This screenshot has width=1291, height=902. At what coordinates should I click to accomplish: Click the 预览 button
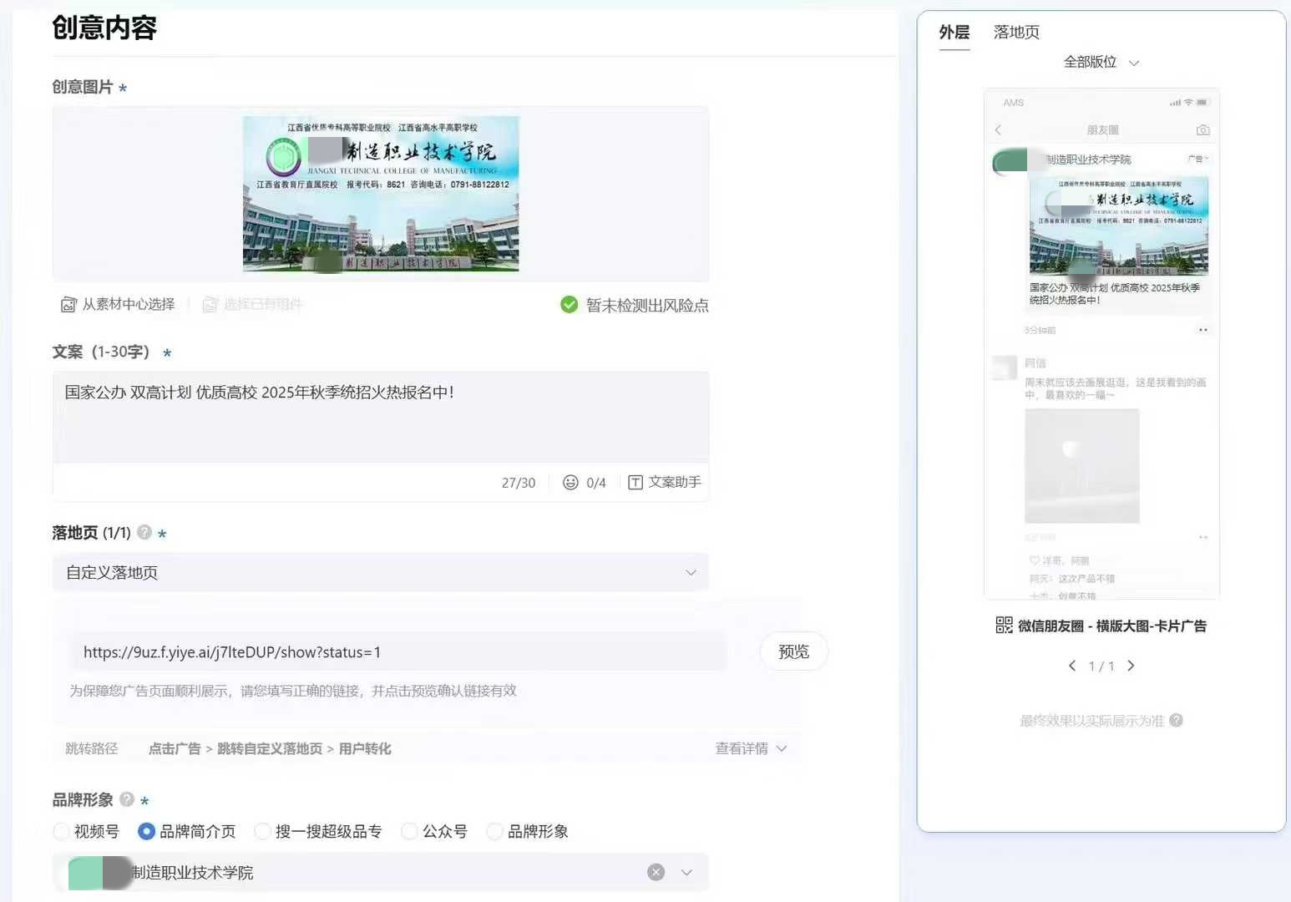(794, 651)
